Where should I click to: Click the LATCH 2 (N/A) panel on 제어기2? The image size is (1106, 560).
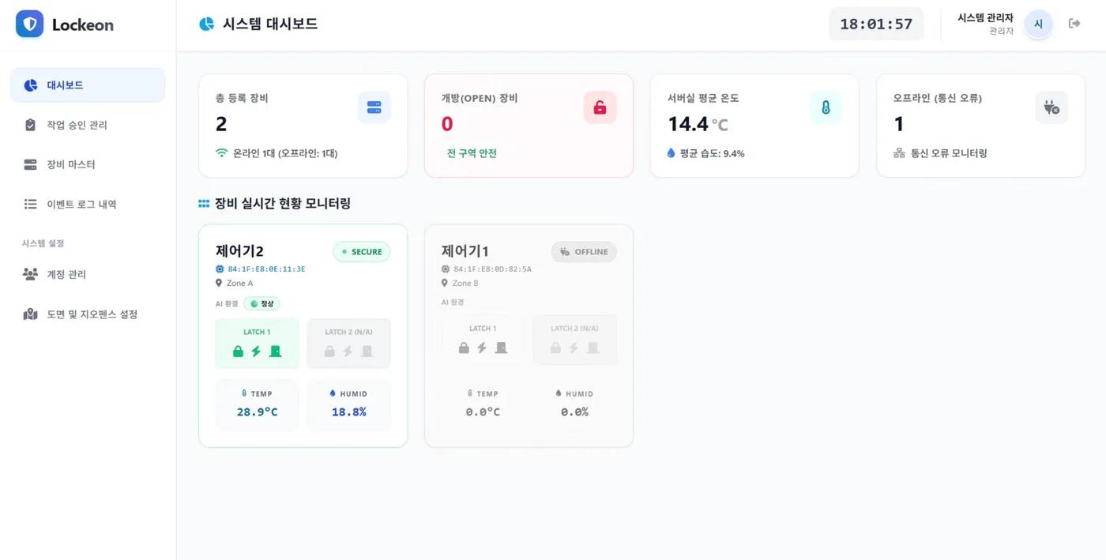coord(348,344)
